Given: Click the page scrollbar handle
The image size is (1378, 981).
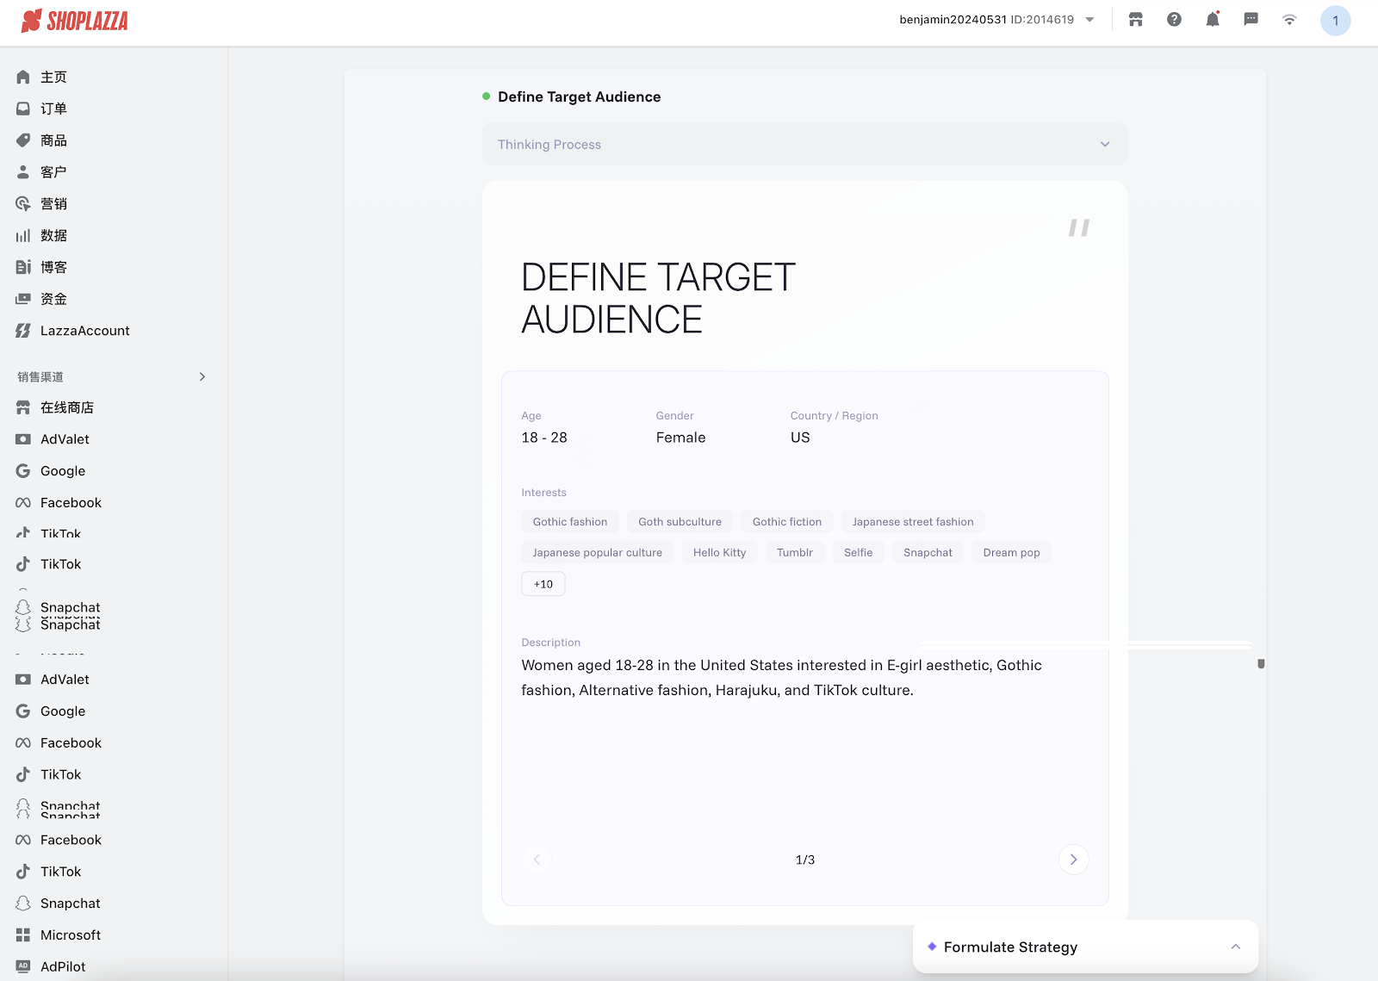Looking at the screenshot, I should coord(1261,663).
